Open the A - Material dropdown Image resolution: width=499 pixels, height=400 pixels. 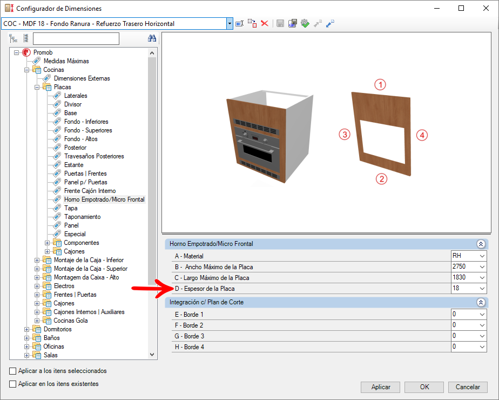(x=482, y=256)
